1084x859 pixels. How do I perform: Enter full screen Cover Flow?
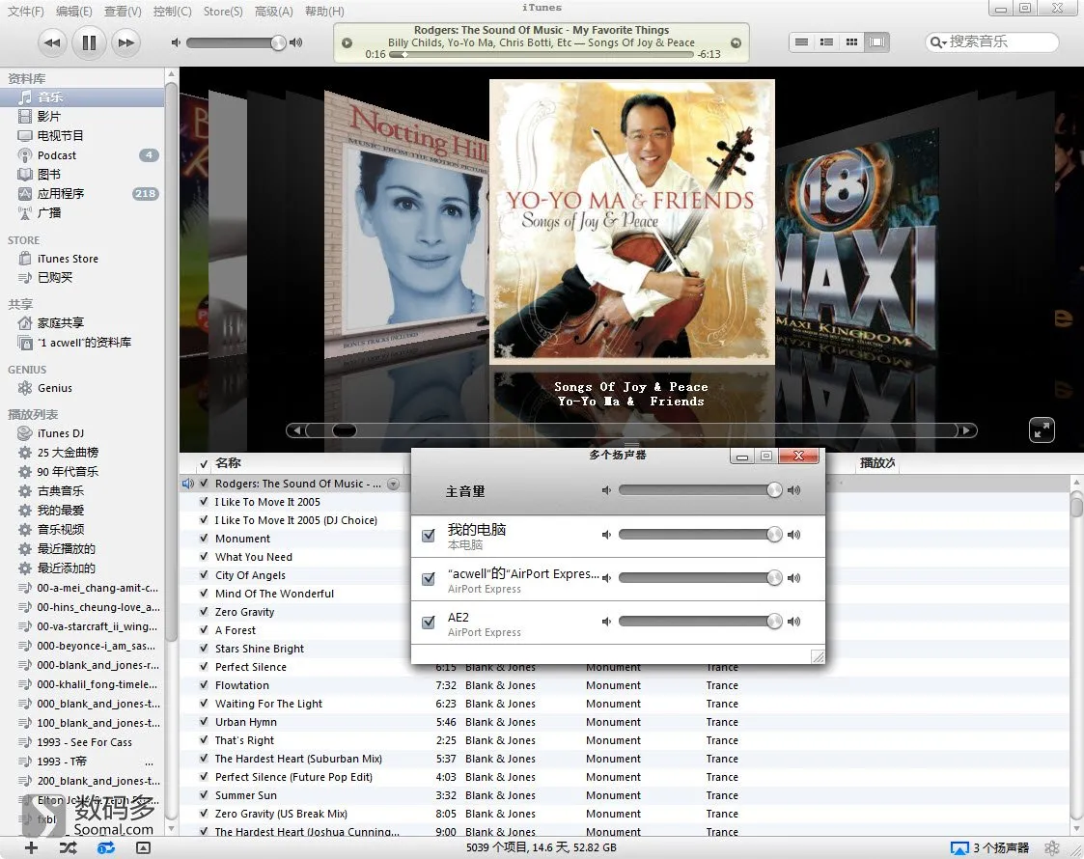1042,429
